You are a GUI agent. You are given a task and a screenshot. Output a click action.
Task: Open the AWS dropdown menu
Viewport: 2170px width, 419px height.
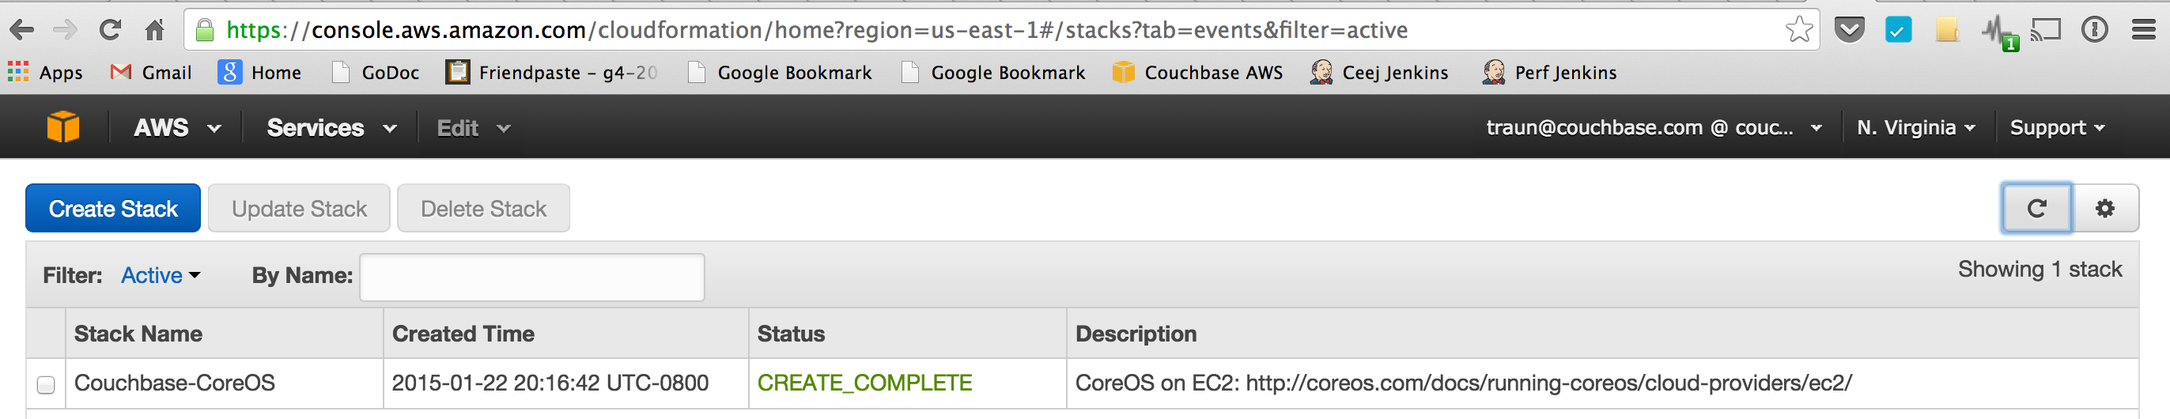[177, 128]
